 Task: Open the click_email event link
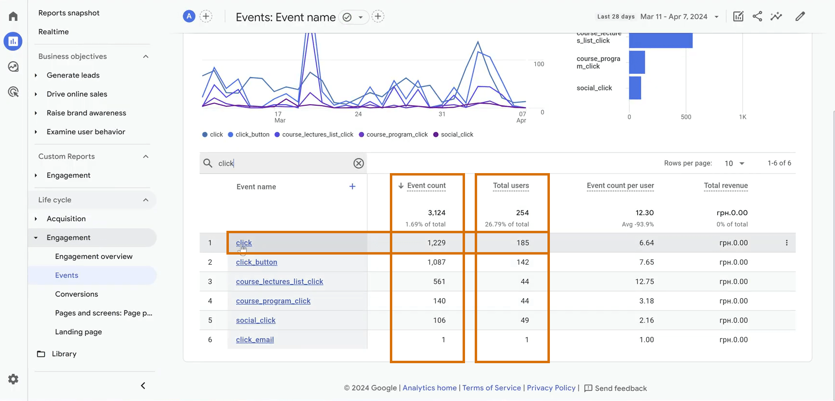click(255, 340)
